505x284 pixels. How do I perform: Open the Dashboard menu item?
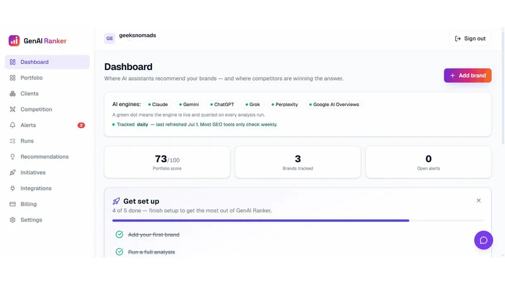pyautogui.click(x=47, y=62)
